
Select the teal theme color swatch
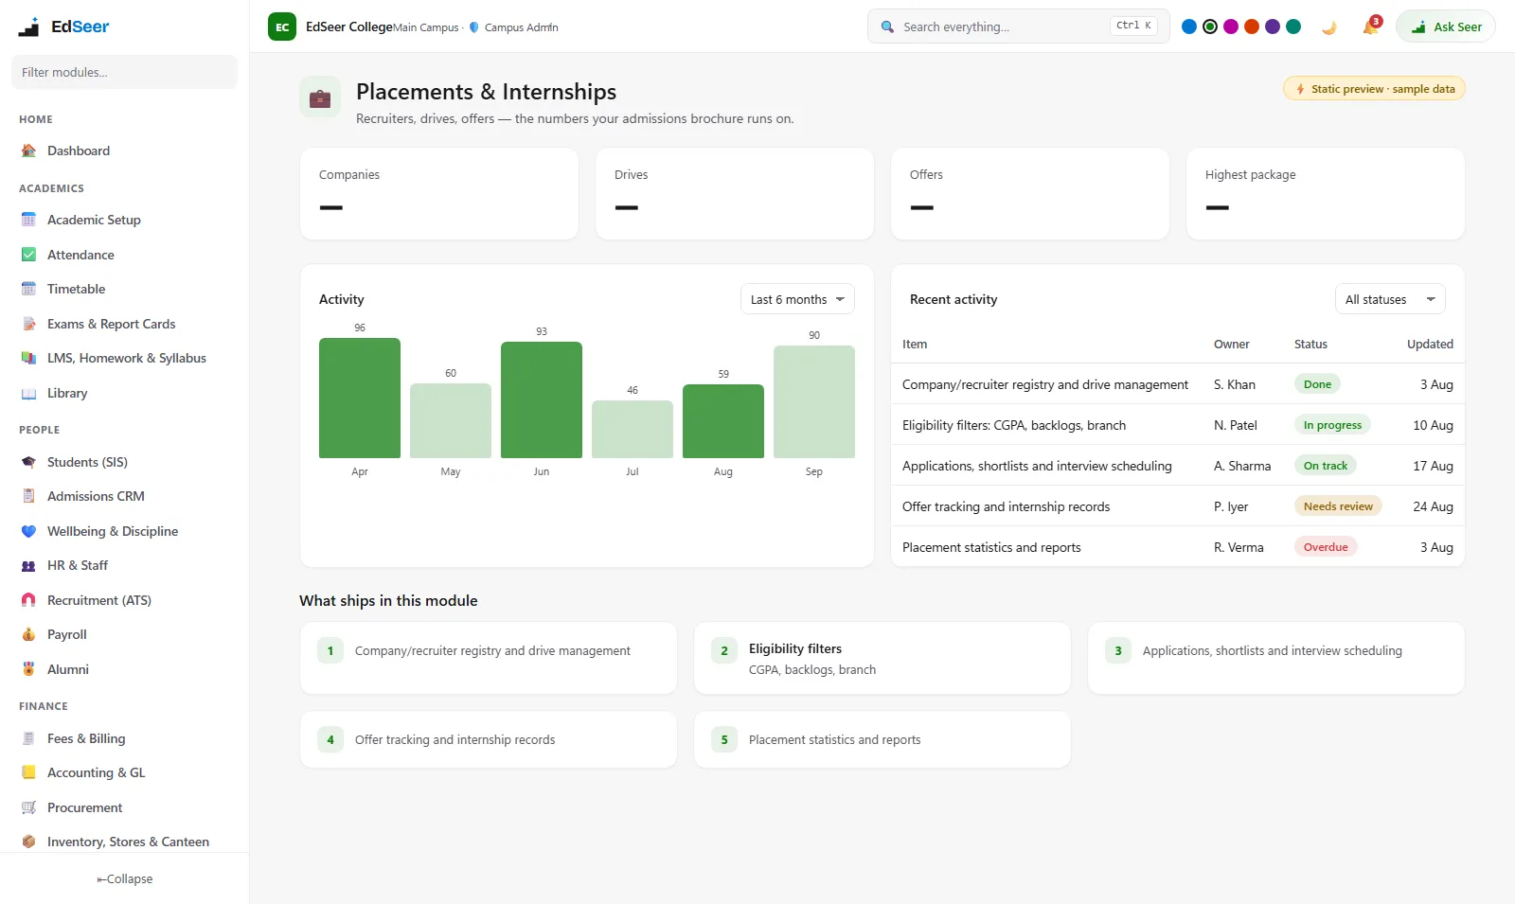[1293, 27]
